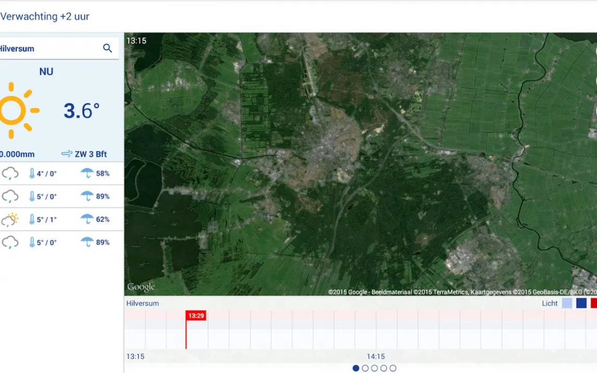Click the red 13:29 timeline marker

196,316
